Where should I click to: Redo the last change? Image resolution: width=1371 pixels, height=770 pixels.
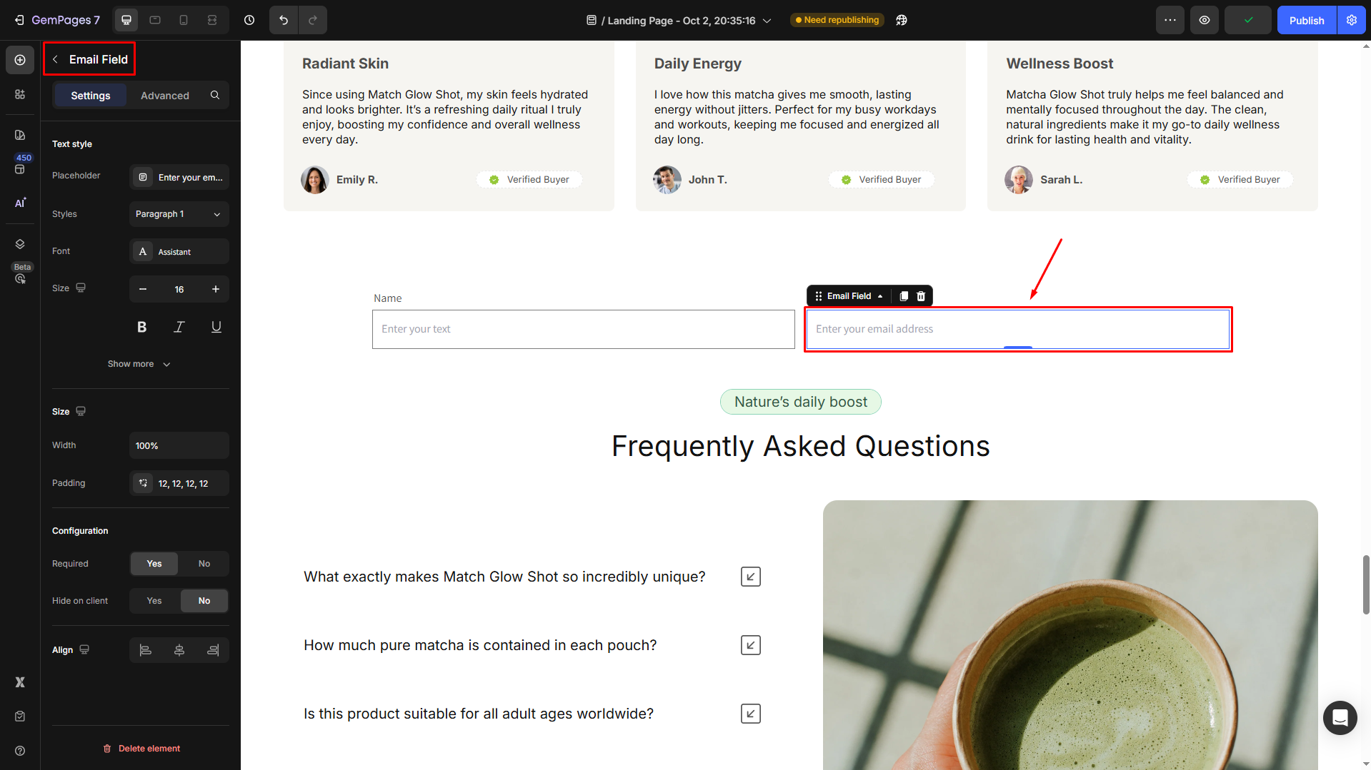coord(313,20)
